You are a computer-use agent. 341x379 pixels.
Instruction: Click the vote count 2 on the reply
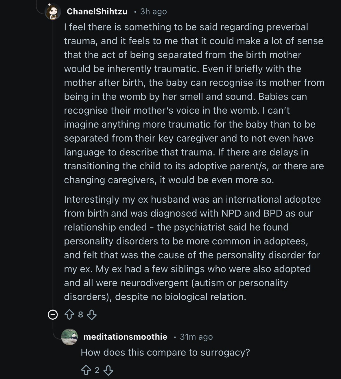(97, 370)
